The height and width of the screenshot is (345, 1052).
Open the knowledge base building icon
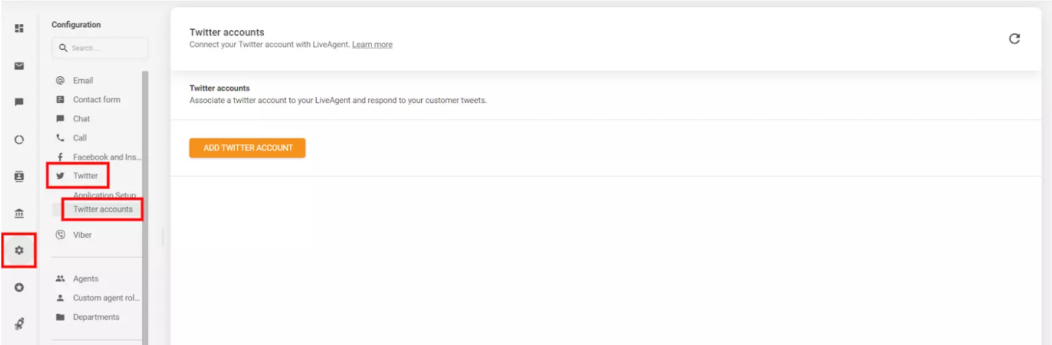click(19, 214)
